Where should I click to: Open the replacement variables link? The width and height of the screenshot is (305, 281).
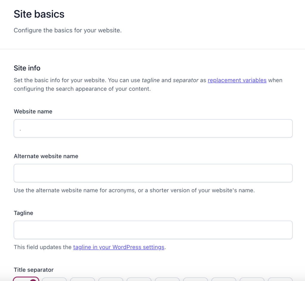237,80
